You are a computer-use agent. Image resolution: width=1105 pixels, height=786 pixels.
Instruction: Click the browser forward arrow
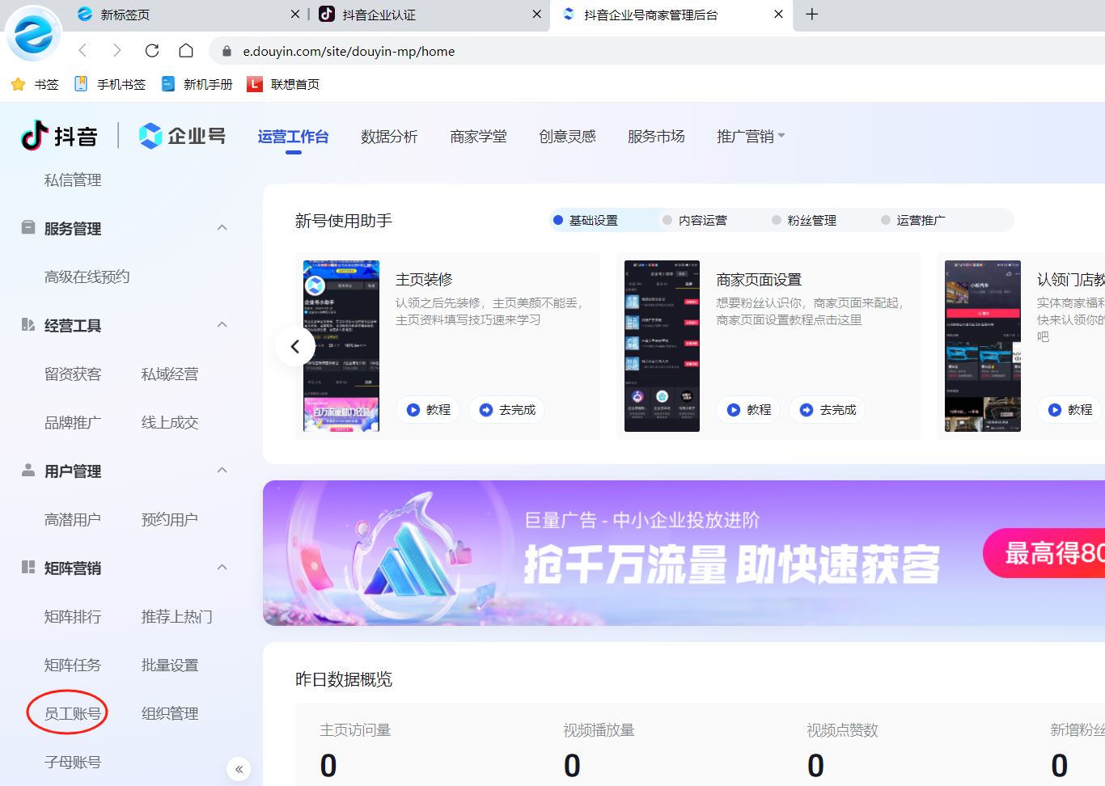point(117,51)
